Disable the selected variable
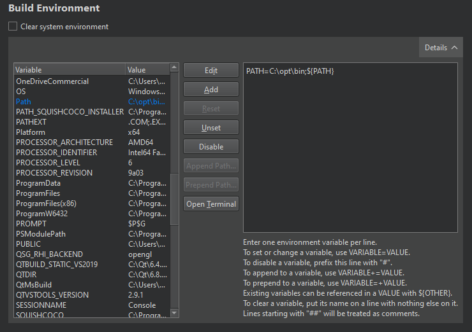Viewport: 472px width, 332px height. pyautogui.click(x=211, y=147)
